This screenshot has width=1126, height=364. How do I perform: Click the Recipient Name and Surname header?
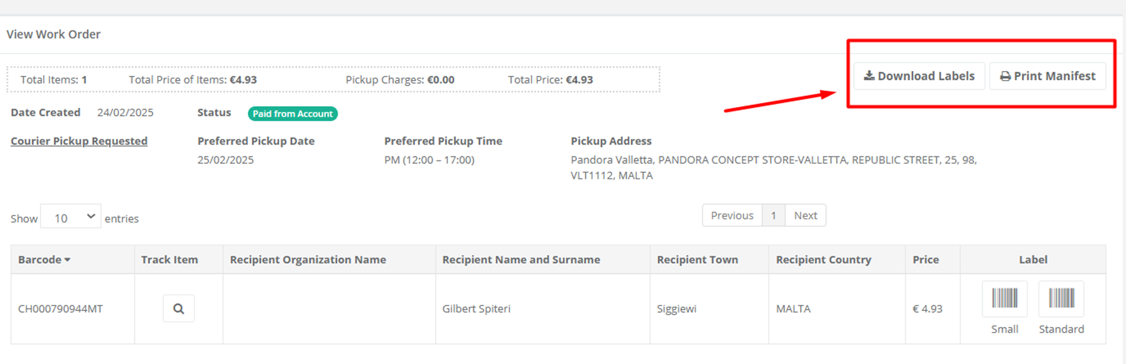click(521, 259)
